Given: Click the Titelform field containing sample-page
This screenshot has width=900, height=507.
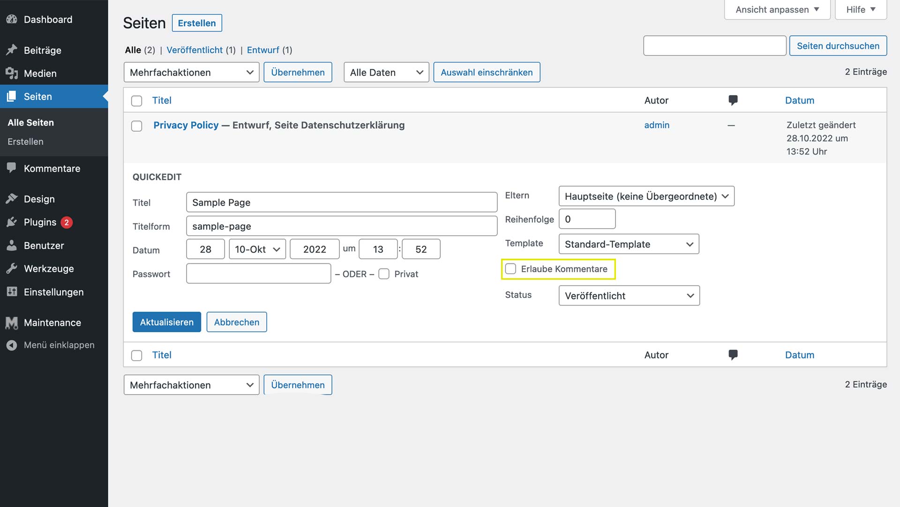Looking at the screenshot, I should 341,226.
